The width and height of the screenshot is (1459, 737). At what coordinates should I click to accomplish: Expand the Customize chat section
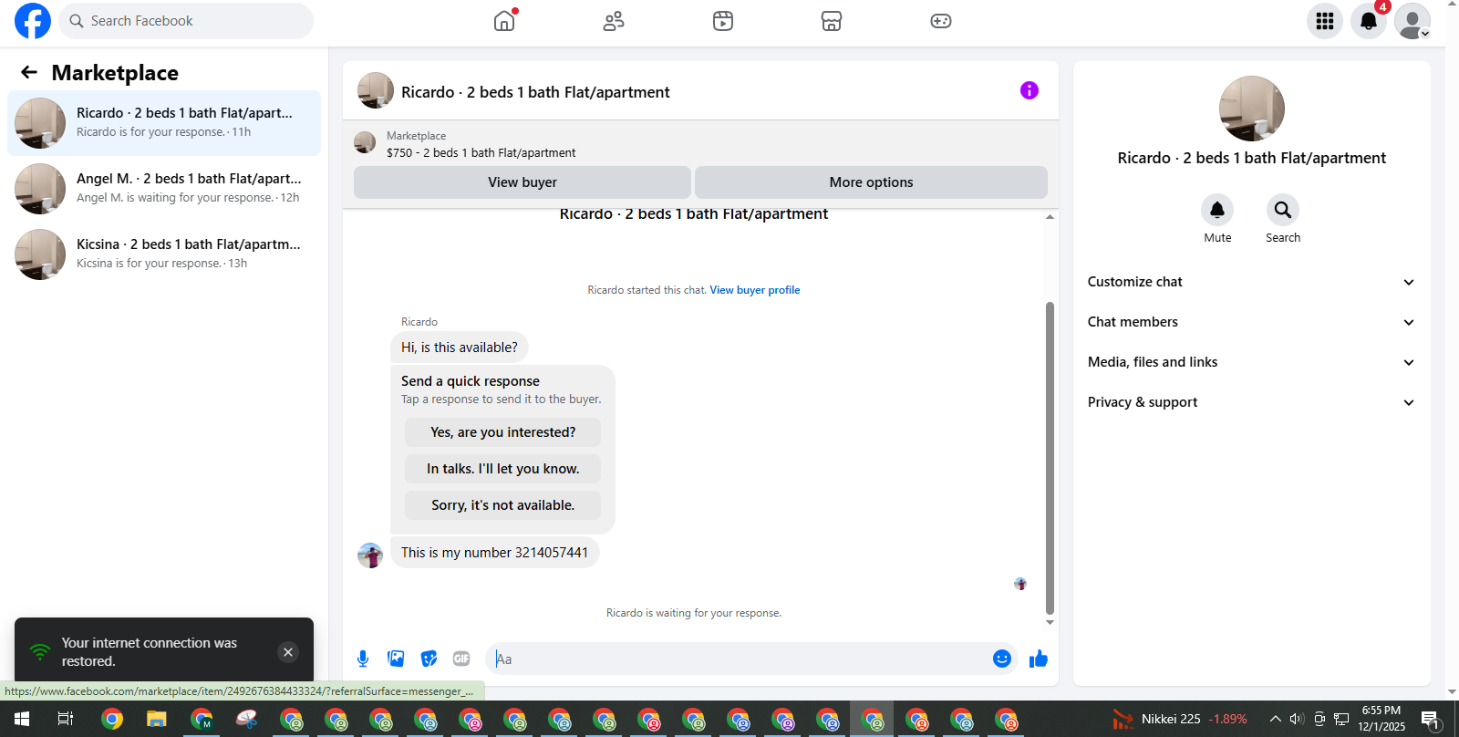1252,282
